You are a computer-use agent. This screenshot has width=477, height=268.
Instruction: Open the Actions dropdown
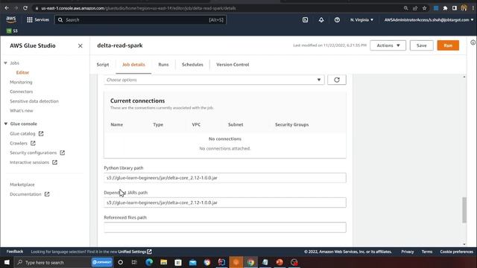click(x=388, y=45)
